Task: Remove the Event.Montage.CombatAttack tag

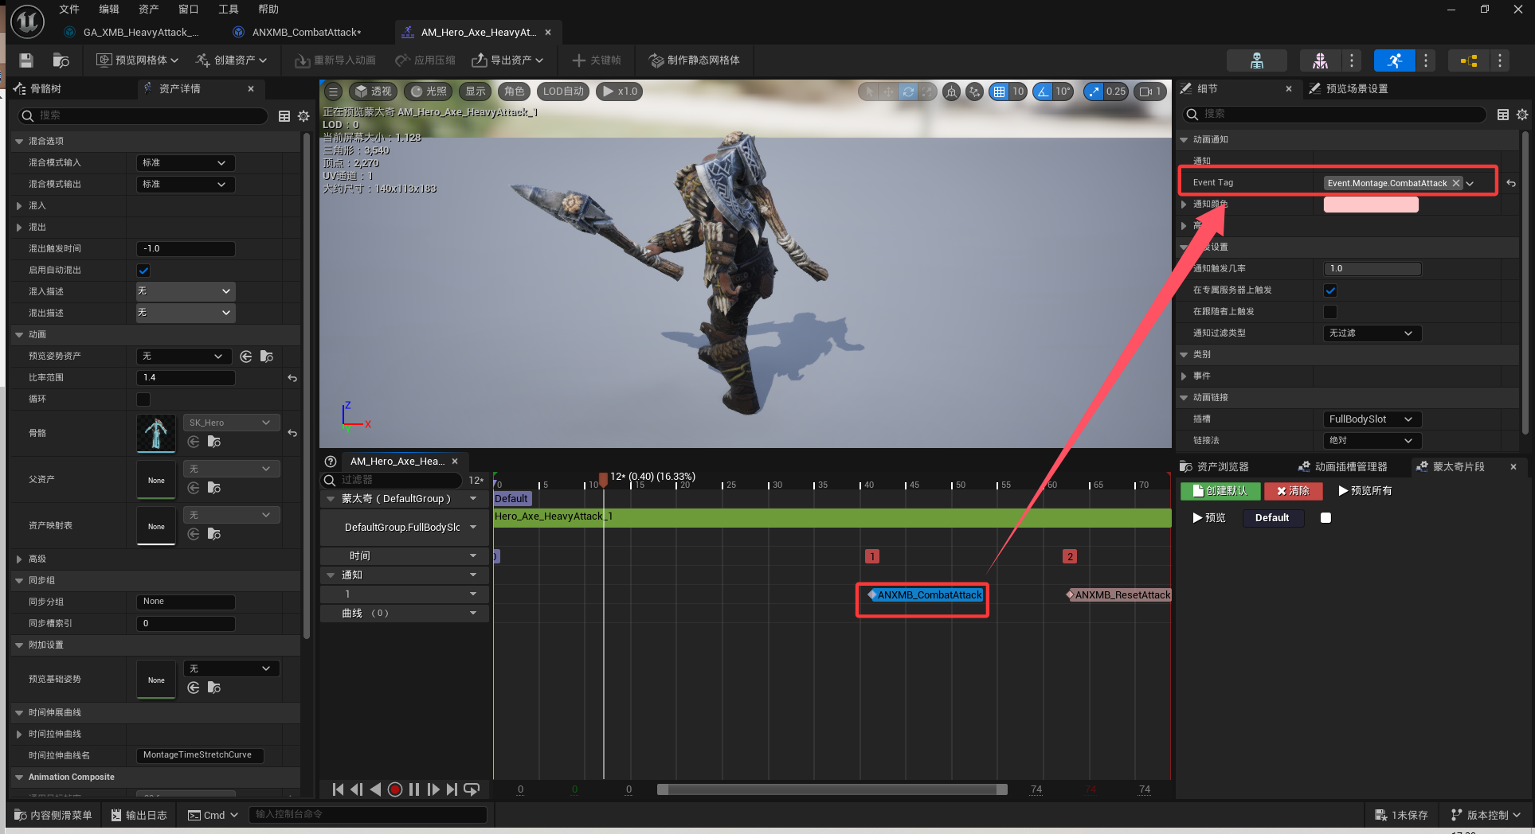Action: [x=1456, y=183]
